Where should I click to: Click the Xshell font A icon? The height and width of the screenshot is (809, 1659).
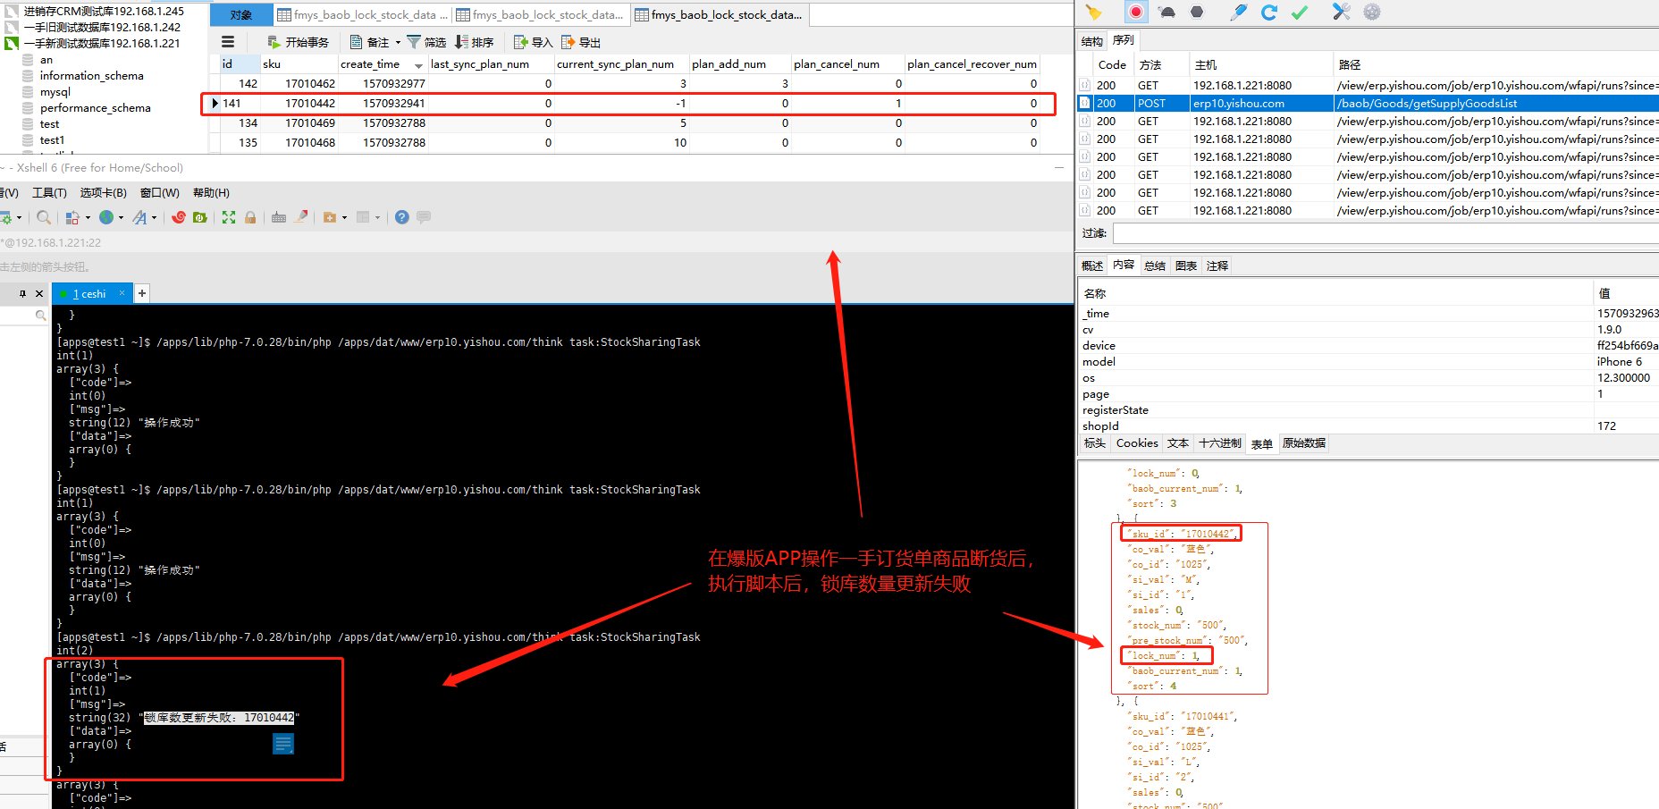tap(139, 217)
